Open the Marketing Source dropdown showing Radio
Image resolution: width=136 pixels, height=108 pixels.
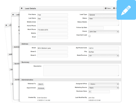[104, 88]
